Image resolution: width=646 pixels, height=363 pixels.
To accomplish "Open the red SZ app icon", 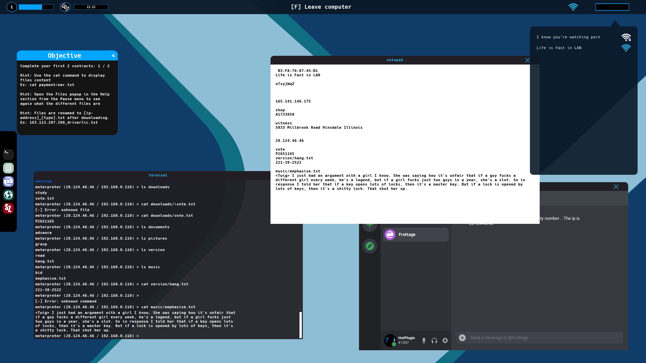I will (x=8, y=208).
